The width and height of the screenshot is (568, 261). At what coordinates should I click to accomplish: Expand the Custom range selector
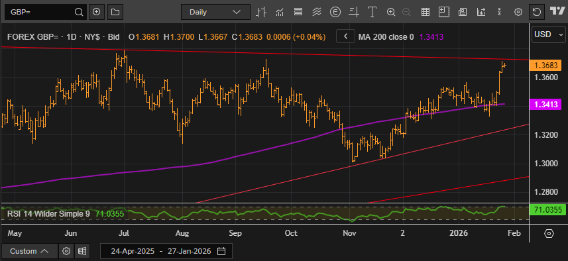29,251
